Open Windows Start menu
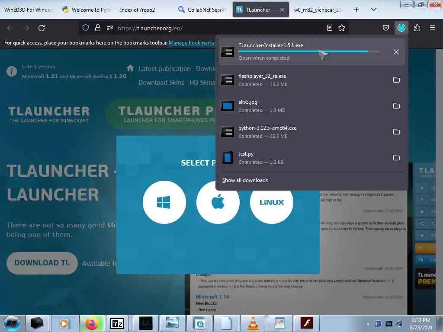The width and height of the screenshot is (443, 332). [11, 323]
